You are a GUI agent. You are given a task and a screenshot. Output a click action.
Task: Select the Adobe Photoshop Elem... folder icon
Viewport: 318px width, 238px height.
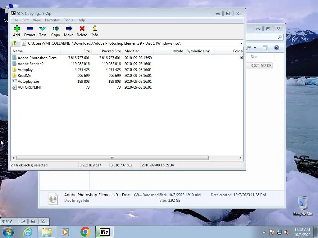click(x=14, y=58)
